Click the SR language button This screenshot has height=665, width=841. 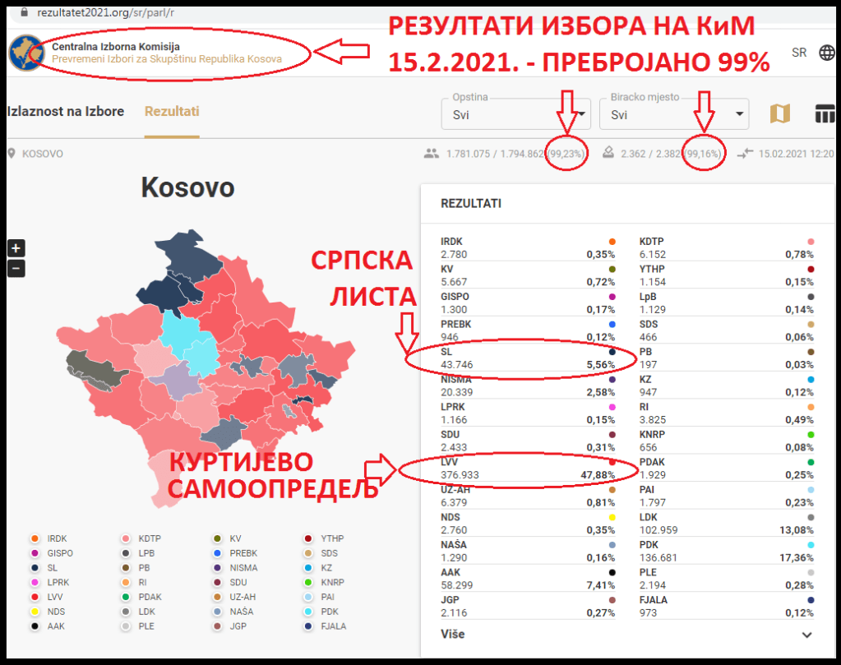click(x=799, y=53)
